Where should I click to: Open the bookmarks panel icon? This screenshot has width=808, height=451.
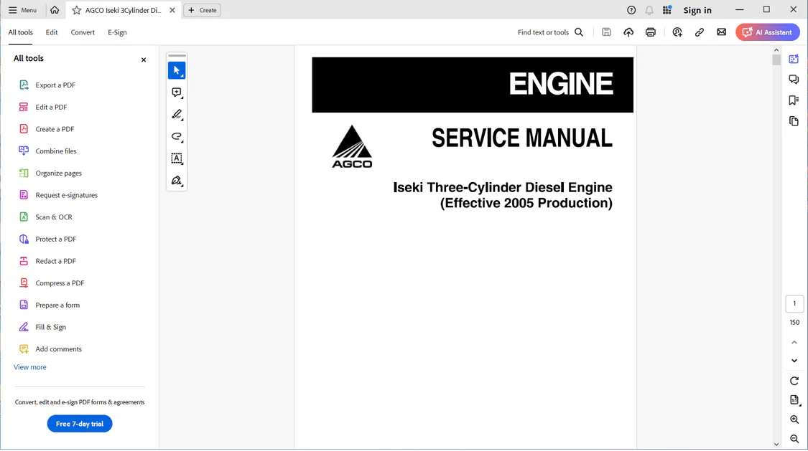click(794, 100)
